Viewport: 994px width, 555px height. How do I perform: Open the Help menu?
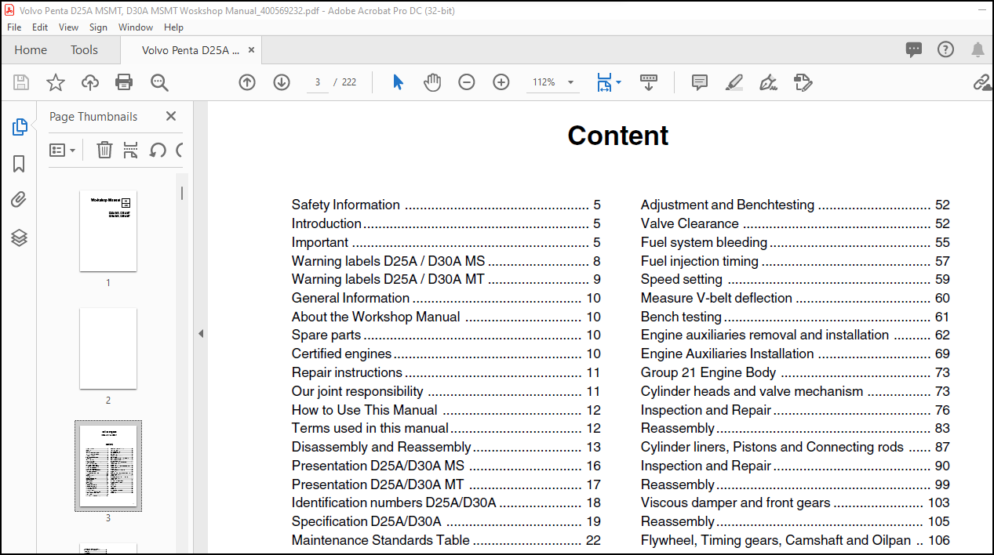(173, 27)
